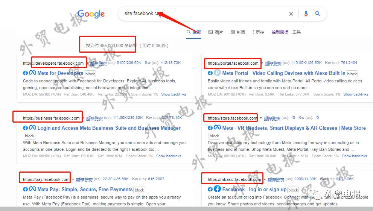Click small Facebook icon before log in title

210,189
